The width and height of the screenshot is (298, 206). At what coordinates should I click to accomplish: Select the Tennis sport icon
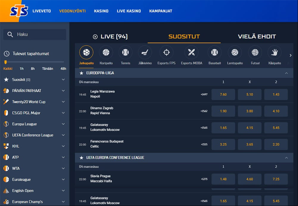[x=125, y=52]
